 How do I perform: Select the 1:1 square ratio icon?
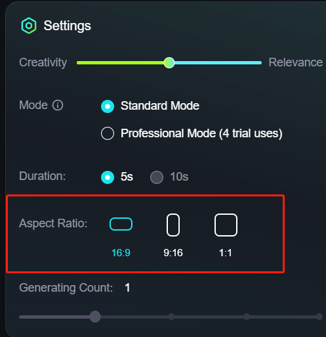(x=226, y=225)
